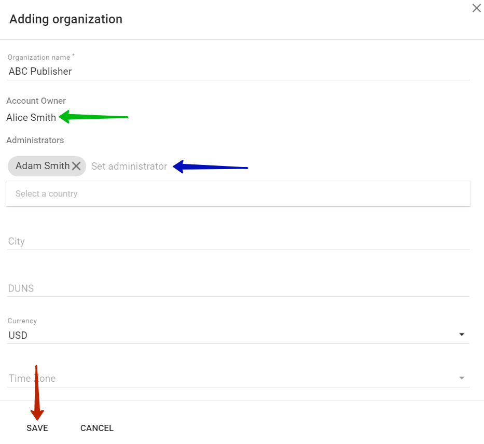Image resolution: width=484 pixels, height=444 pixels.
Task: Remove Adam Smith administrator chip
Action: point(76,166)
